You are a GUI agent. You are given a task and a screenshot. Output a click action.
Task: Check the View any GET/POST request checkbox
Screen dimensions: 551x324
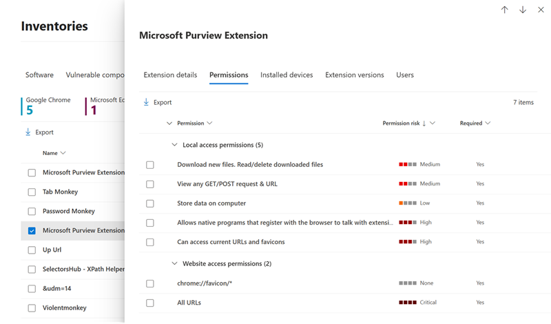point(150,184)
